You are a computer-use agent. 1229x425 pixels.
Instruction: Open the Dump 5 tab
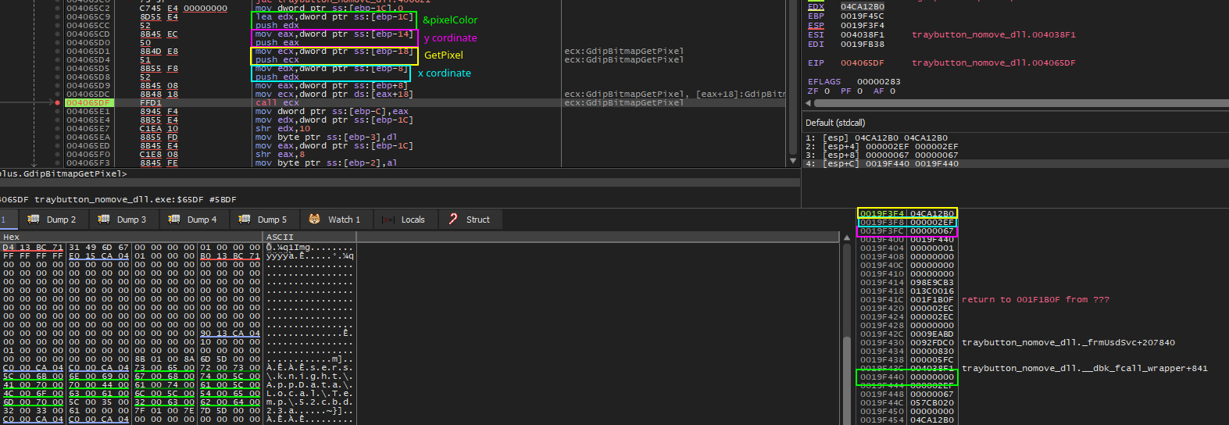coord(263,220)
